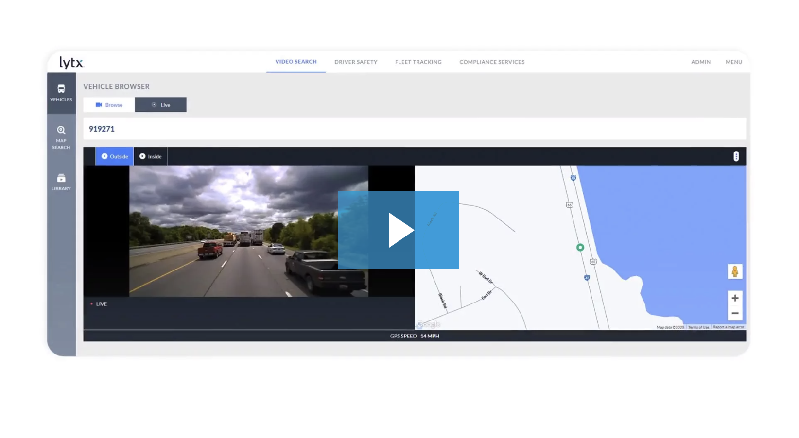Switch to Browse vehicle mode
Viewport: 799px width, 438px height.
[x=109, y=105]
